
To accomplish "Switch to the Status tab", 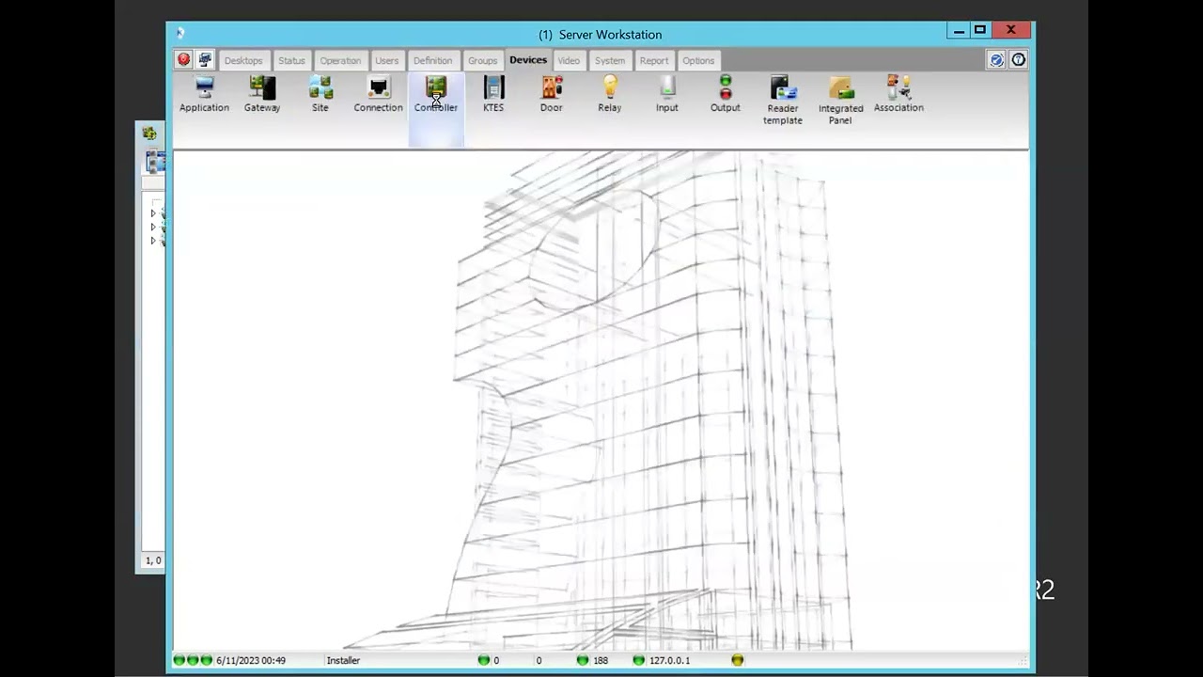I will pyautogui.click(x=291, y=60).
